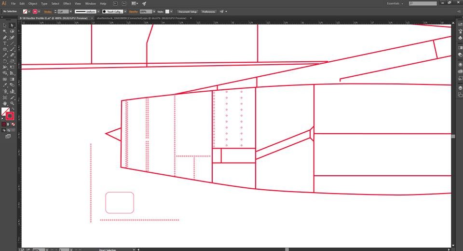
Task: Select the Gradient tool
Action: pyautogui.click(x=12, y=79)
